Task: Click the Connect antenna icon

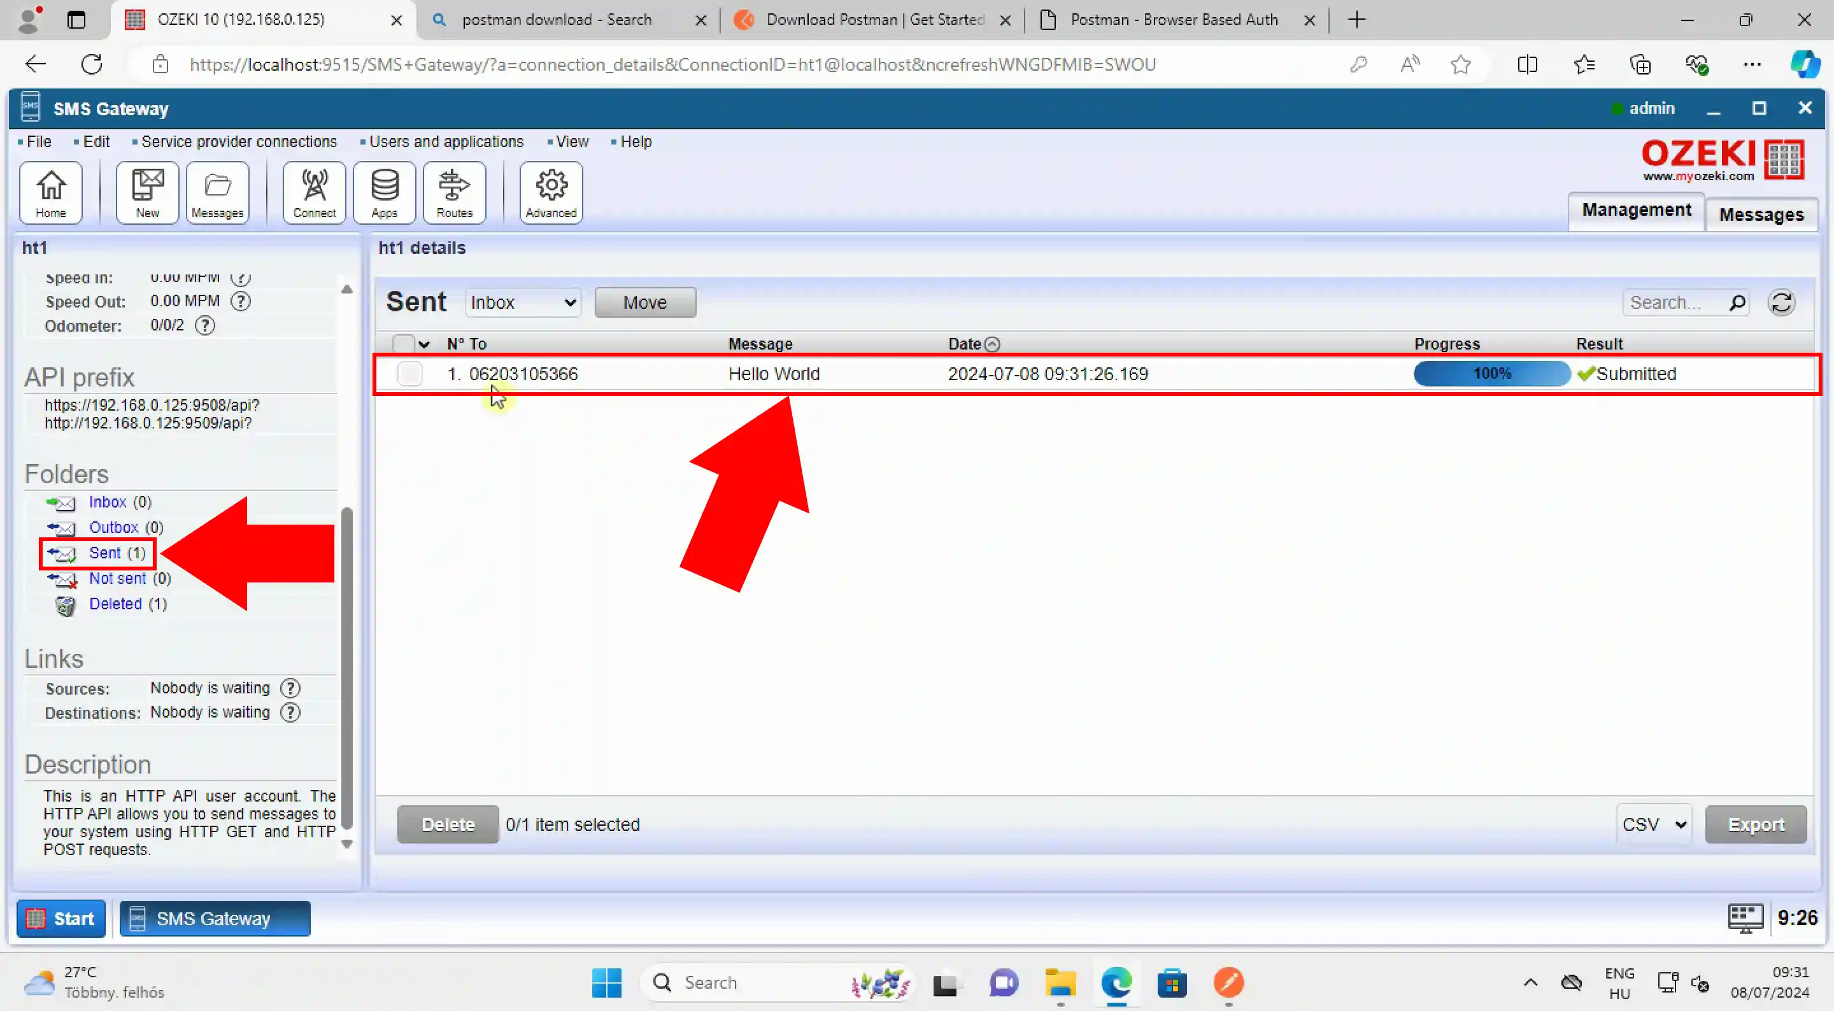Action: [314, 193]
